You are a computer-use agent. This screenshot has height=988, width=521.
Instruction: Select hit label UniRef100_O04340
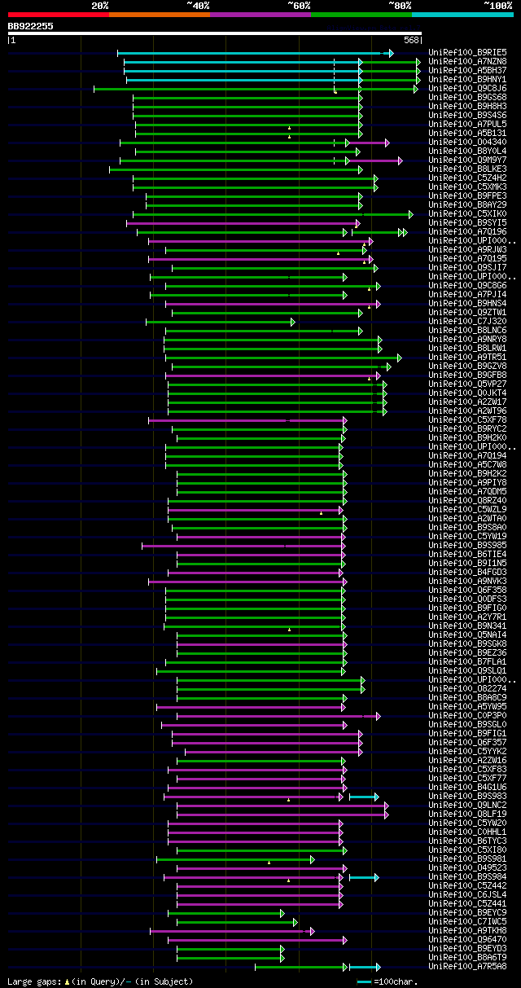467,143
